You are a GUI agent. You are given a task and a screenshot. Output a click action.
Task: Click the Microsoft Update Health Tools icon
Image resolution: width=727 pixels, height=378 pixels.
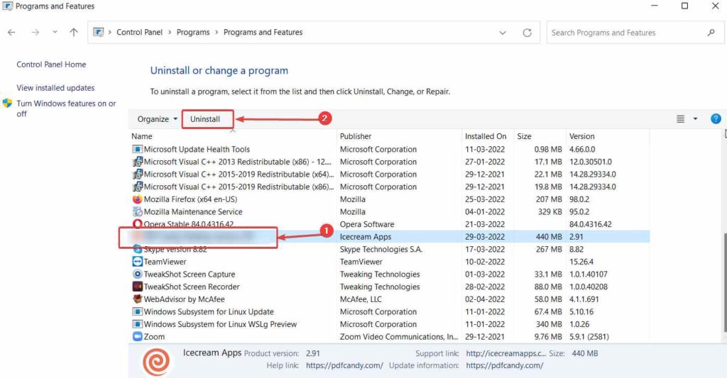coord(137,149)
